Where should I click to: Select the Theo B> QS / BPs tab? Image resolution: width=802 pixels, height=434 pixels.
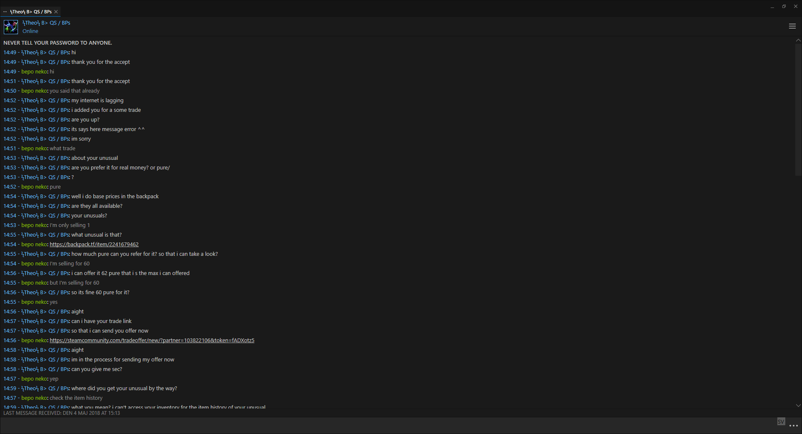tap(31, 12)
